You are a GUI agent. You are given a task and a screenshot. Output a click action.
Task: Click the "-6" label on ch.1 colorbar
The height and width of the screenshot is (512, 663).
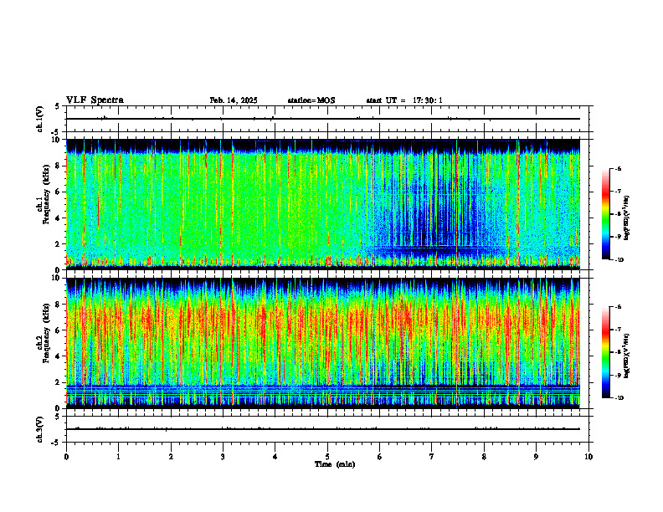click(618, 168)
